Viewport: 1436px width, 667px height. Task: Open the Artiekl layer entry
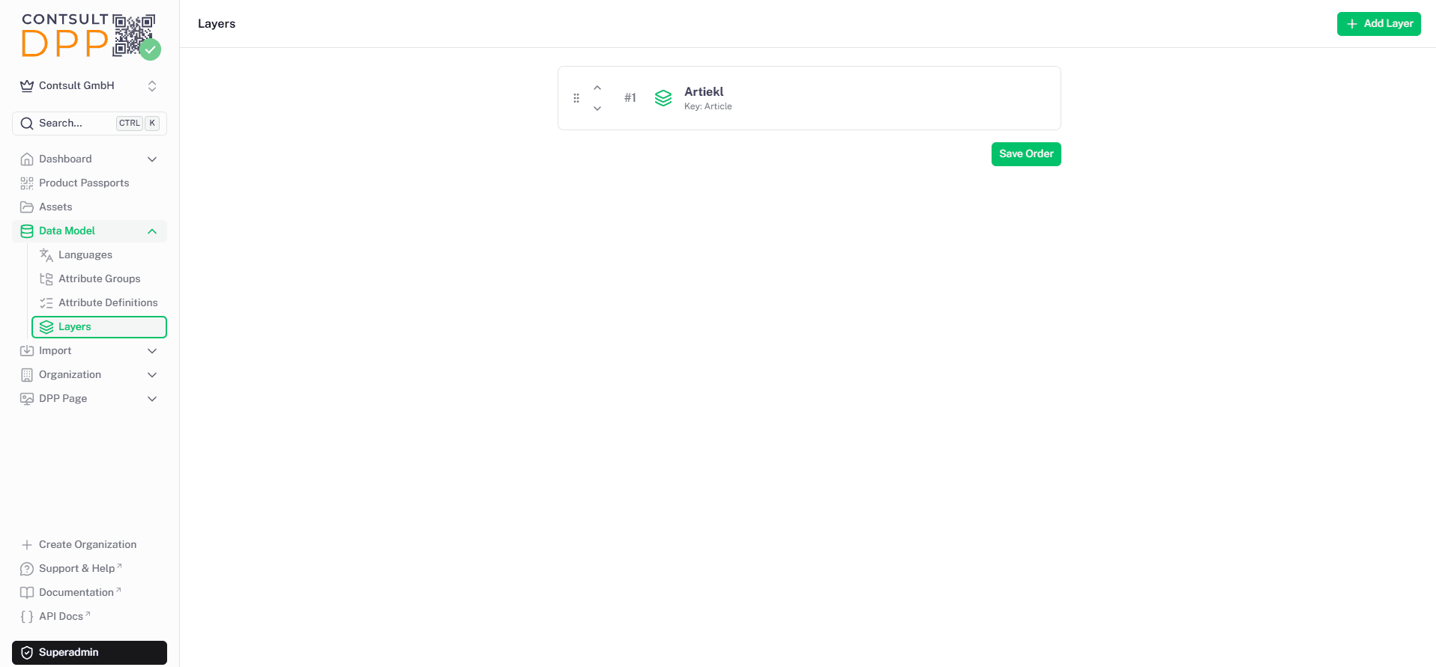809,98
